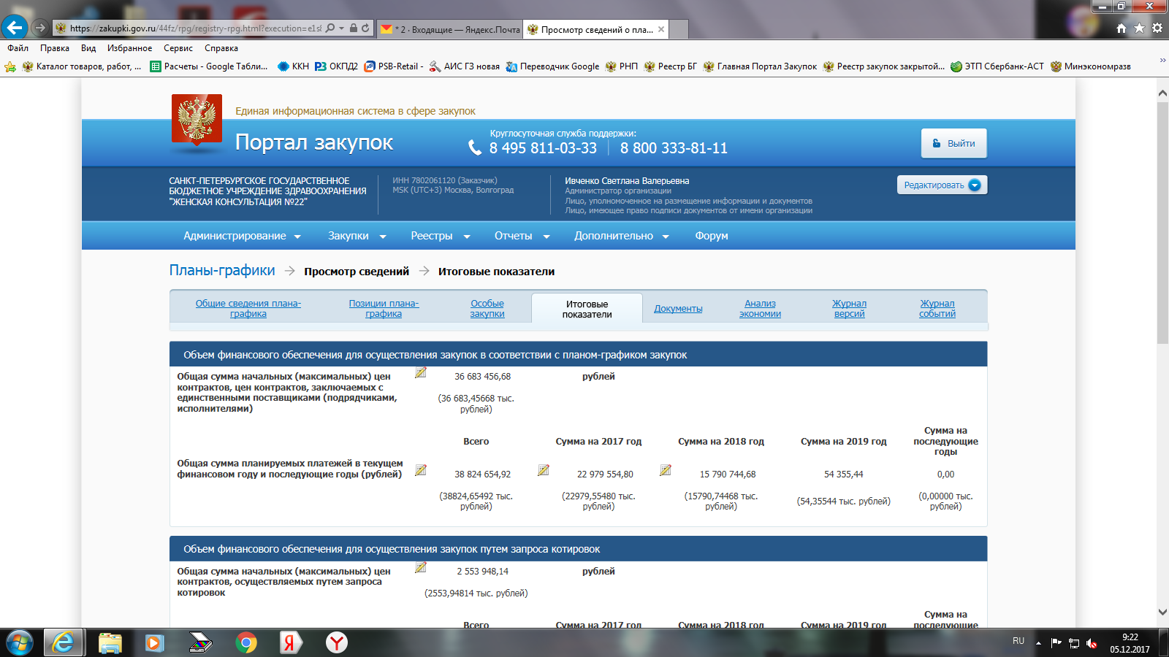The height and width of the screenshot is (657, 1169).
Task: Close Просмотр сведений browser tab
Action: coord(661,29)
